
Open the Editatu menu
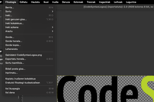[x=24, y=2]
